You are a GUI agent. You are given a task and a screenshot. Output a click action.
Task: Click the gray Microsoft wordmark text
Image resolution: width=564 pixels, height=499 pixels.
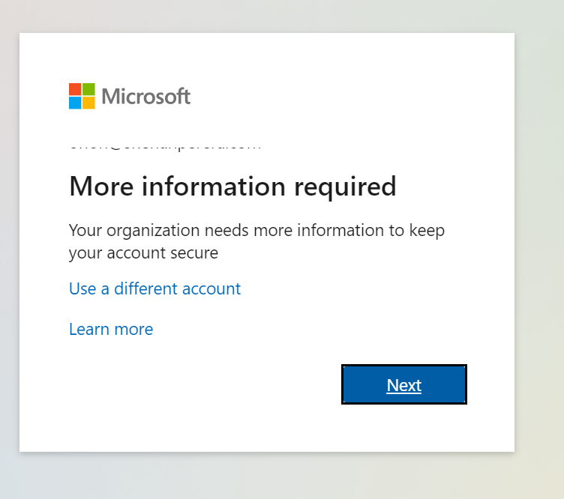(x=146, y=97)
